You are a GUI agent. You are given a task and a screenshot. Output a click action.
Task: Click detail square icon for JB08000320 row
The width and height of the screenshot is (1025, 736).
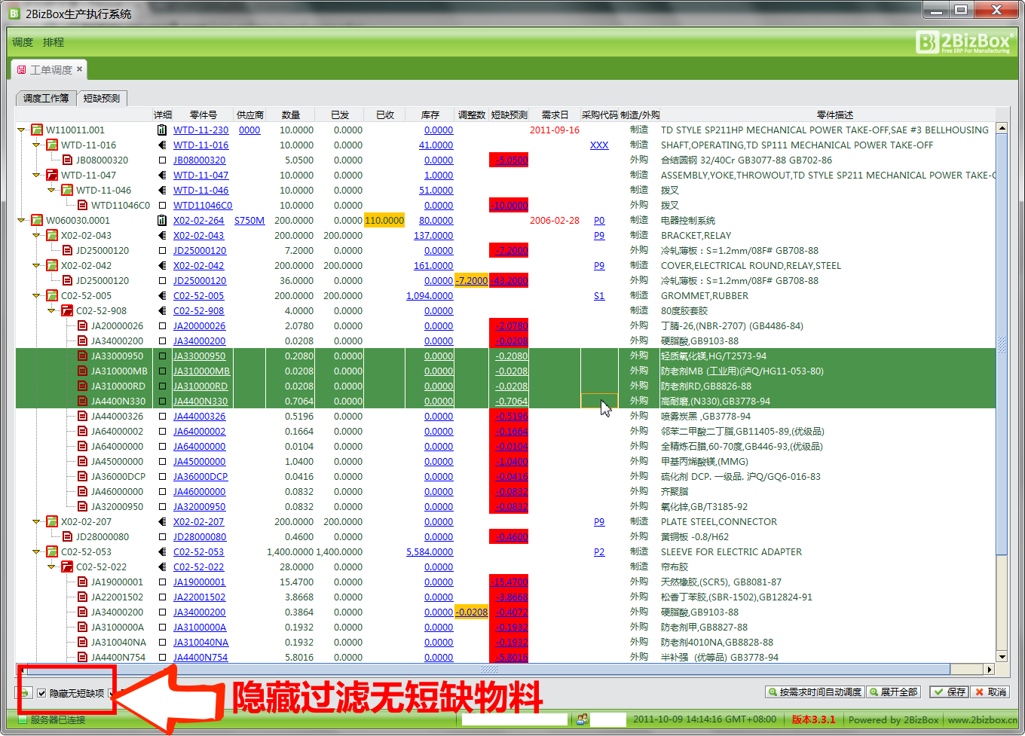pyautogui.click(x=162, y=160)
